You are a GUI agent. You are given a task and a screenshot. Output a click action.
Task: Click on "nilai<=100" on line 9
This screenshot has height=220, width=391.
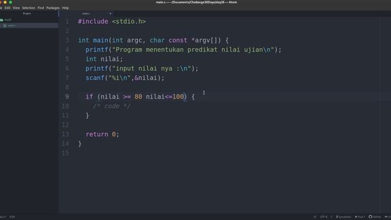tap(165, 97)
